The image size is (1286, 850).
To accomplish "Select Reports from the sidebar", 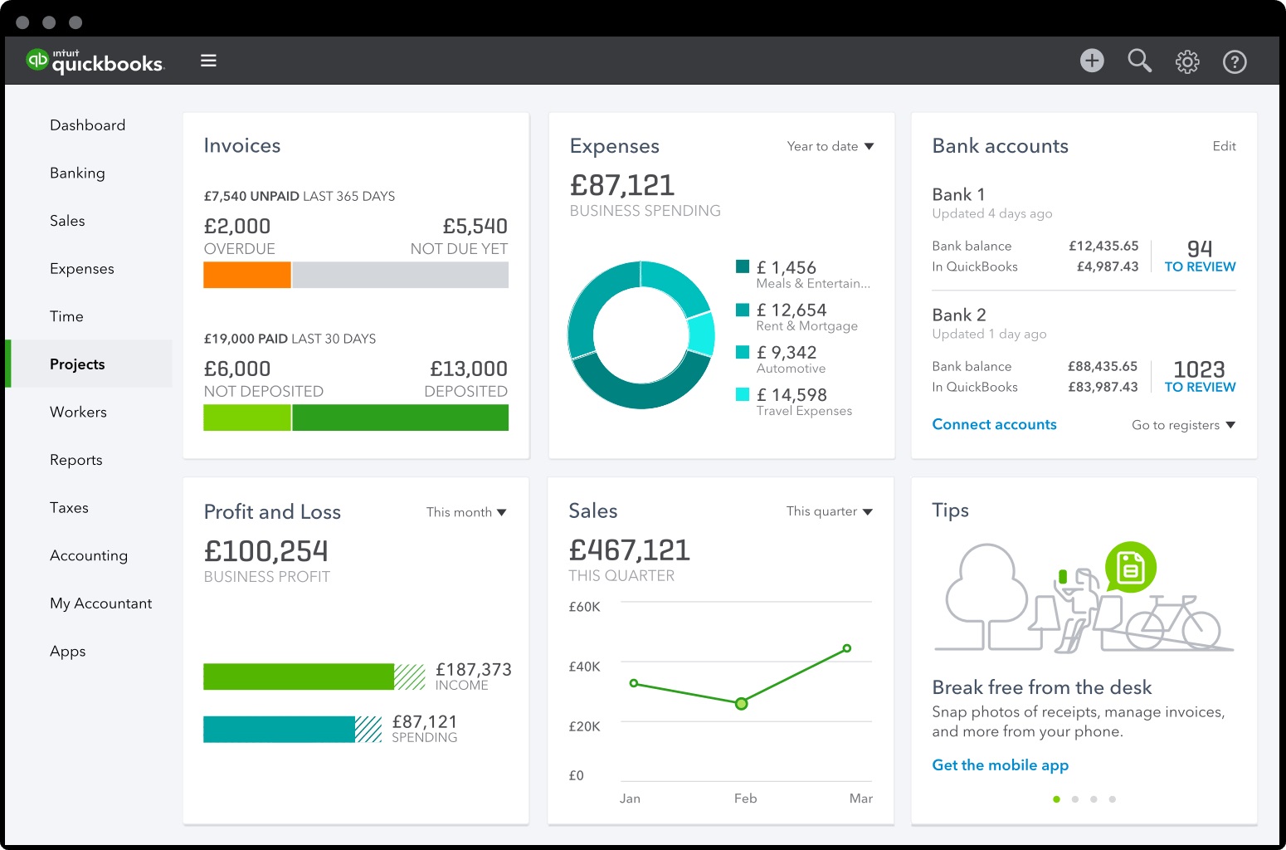I will [76, 460].
